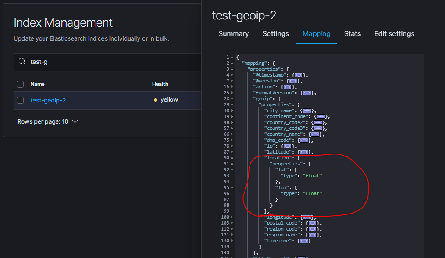Sort by the Name column header

[x=37, y=84]
